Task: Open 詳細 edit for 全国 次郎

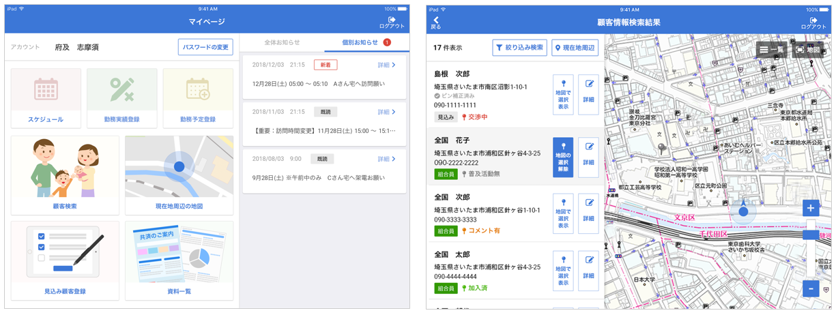Action: (589, 213)
